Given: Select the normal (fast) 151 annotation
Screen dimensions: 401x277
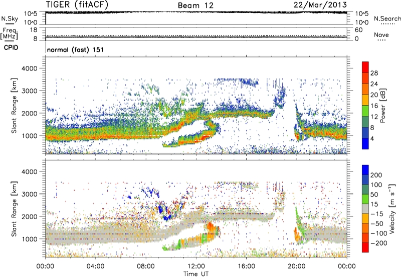Looking at the screenshot, I should pyautogui.click(x=76, y=49).
